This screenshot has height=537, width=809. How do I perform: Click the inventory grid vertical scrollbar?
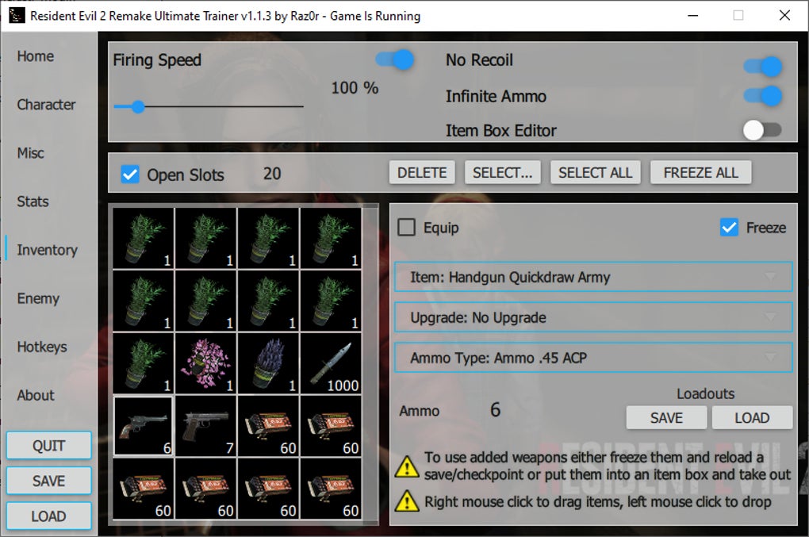click(370, 363)
